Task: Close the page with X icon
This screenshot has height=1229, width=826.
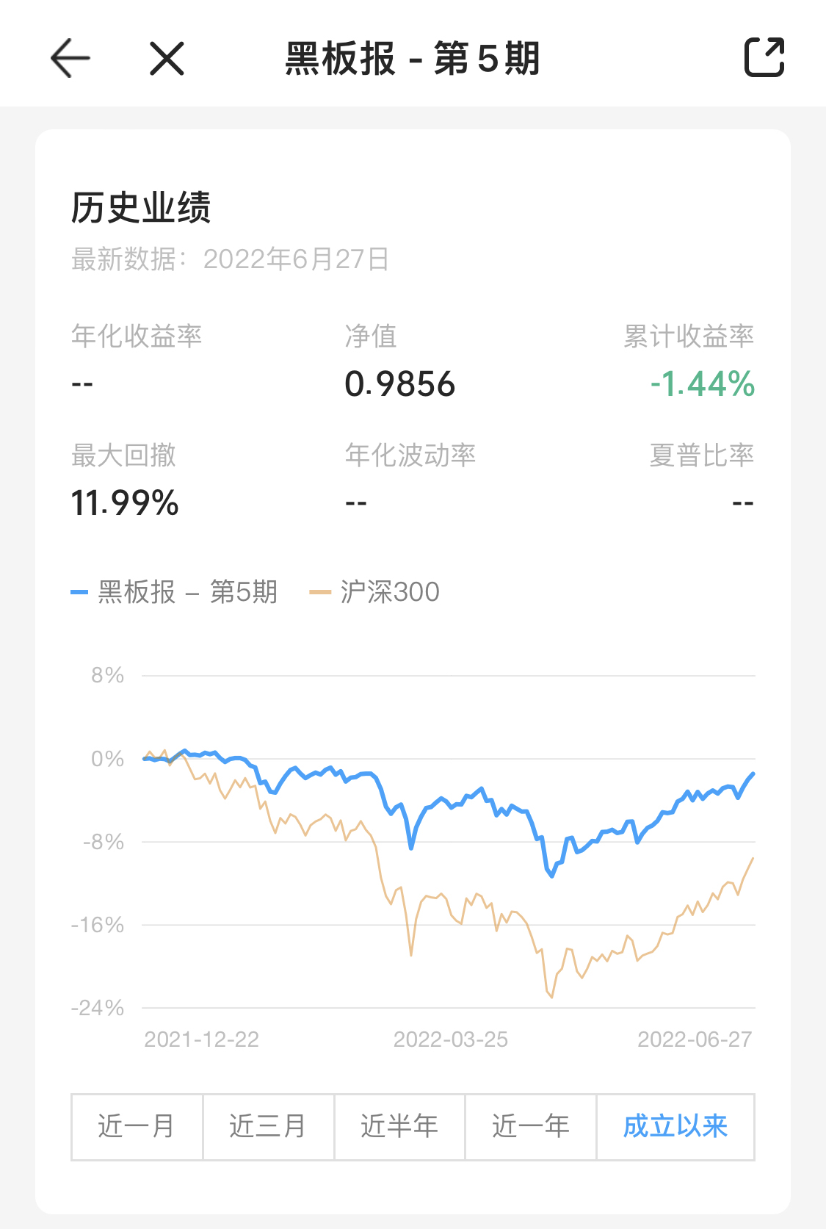Action: click(167, 58)
